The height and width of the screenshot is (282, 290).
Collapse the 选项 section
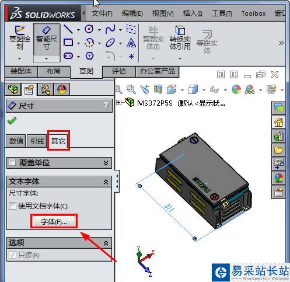(106, 243)
